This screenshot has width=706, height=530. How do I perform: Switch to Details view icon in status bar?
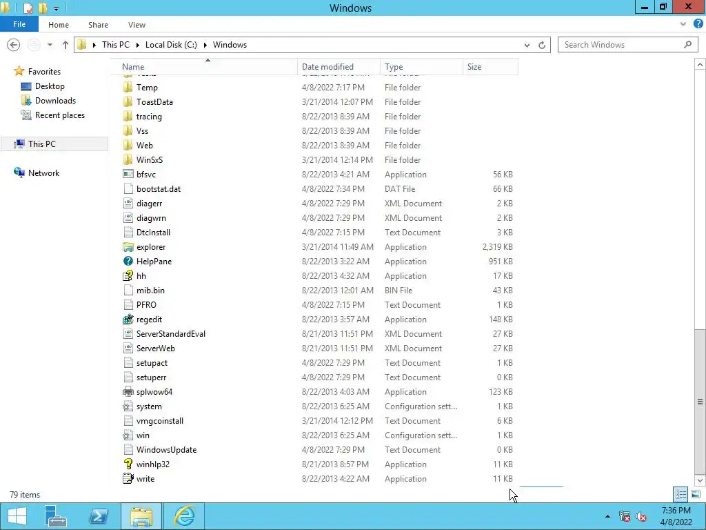coord(680,494)
